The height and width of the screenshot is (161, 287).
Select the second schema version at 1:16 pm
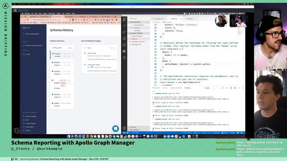coord(62,64)
